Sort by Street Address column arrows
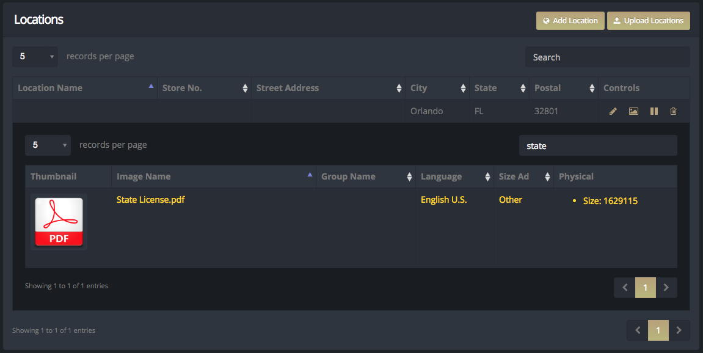Screen dimensions: 703x353 pyautogui.click(x=399, y=89)
